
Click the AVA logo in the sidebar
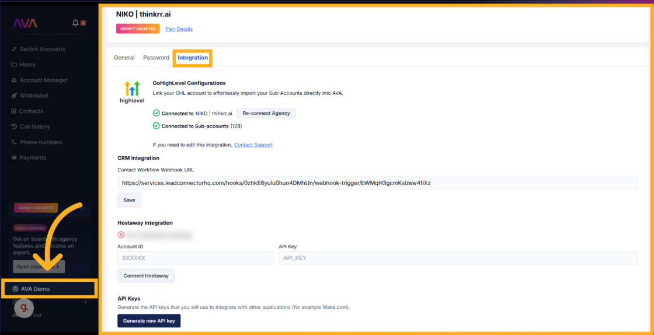click(x=25, y=23)
